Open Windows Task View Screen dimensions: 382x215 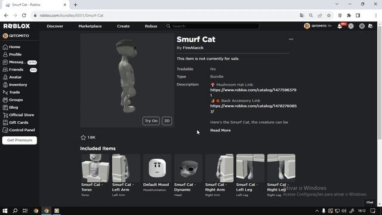[25, 211]
